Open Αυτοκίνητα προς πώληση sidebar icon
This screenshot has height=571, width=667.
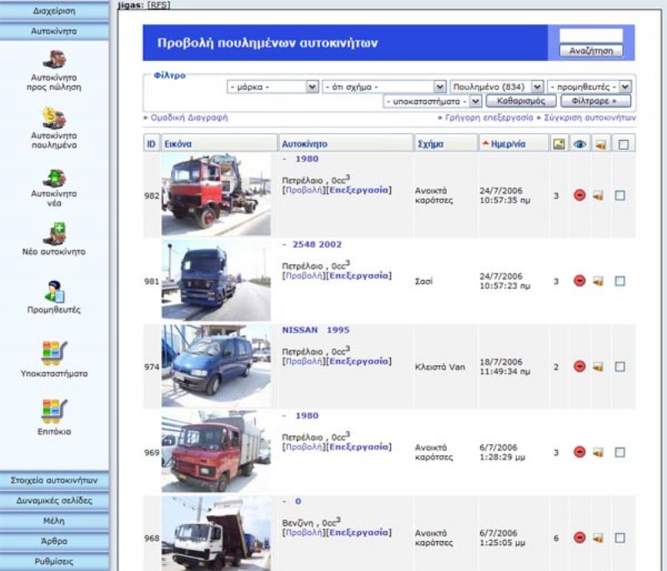pos(54,59)
